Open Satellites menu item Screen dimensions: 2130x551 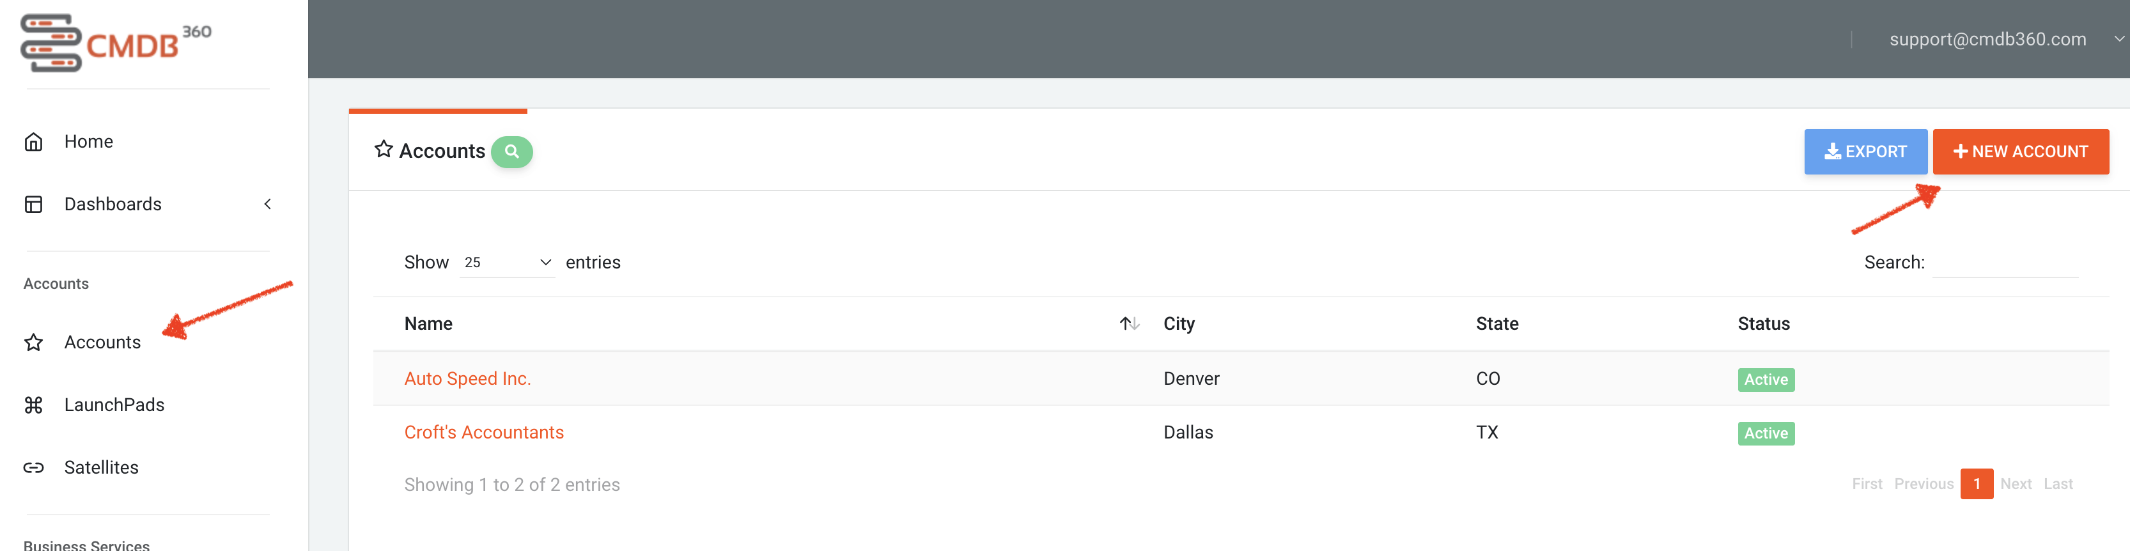point(102,467)
